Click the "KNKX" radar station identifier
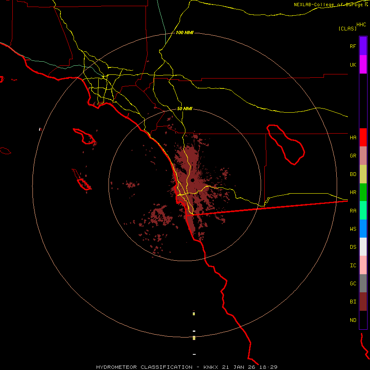This screenshot has width=370, height=370. pyautogui.click(x=211, y=367)
